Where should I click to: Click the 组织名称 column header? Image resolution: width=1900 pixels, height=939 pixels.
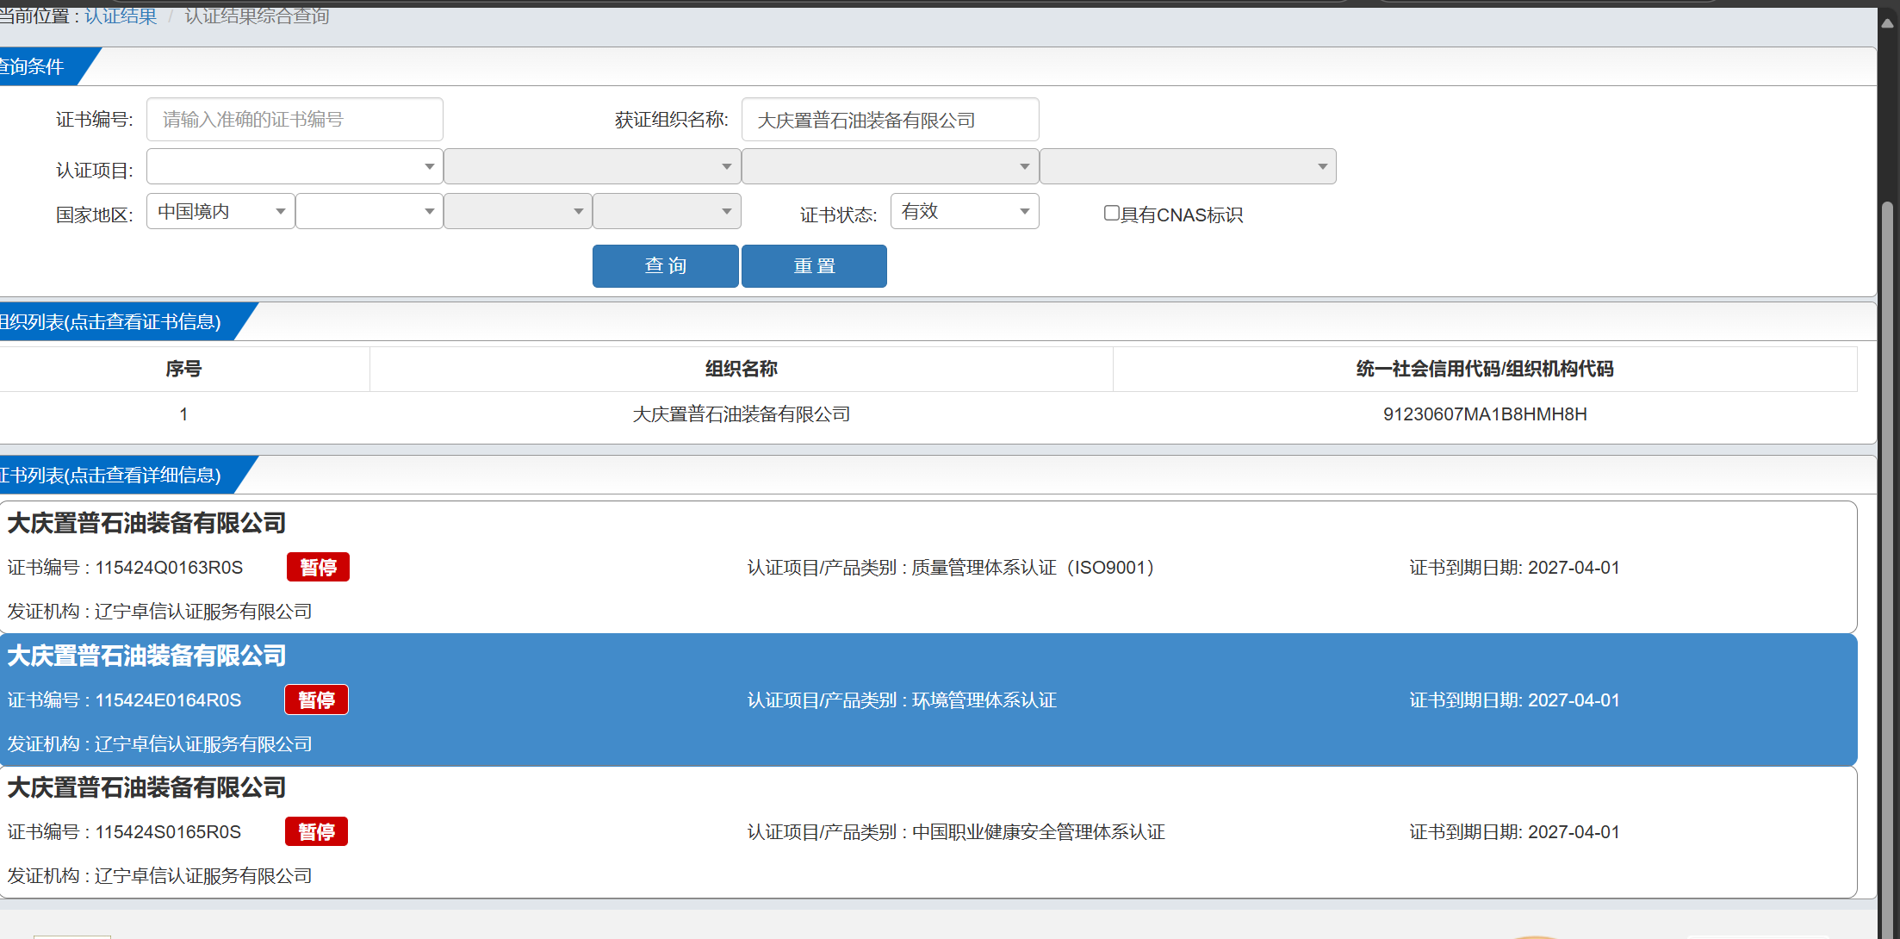tap(741, 369)
